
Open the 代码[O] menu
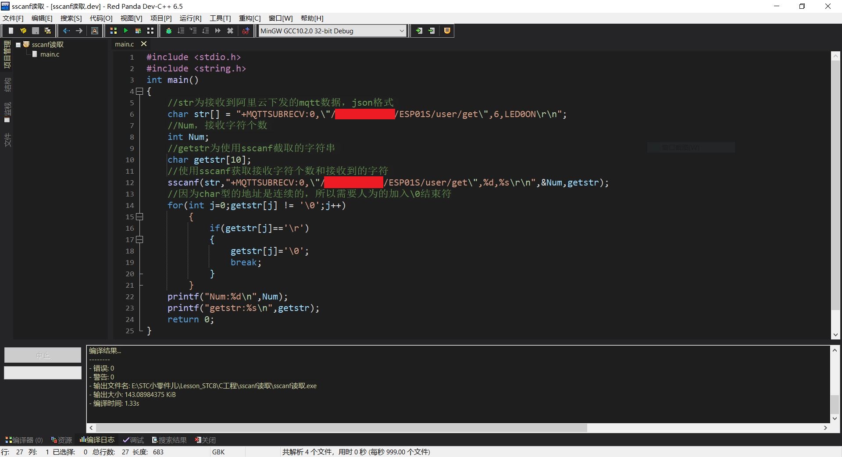101,18
